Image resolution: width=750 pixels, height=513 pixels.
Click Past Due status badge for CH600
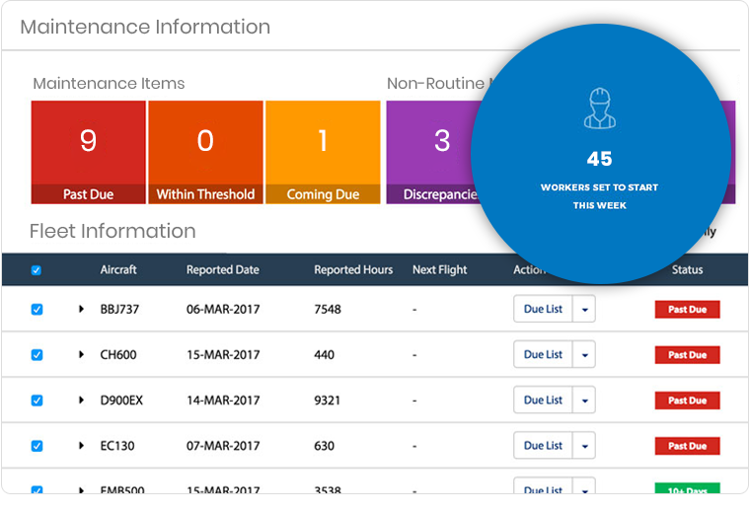coord(688,355)
